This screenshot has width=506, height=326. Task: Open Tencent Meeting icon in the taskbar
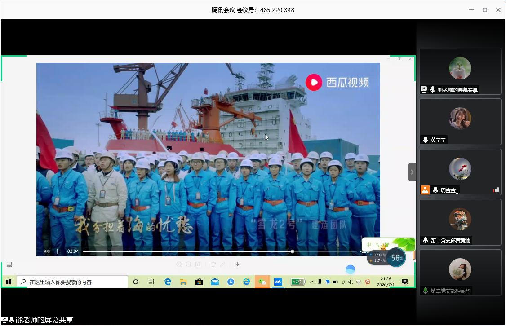[278, 282]
